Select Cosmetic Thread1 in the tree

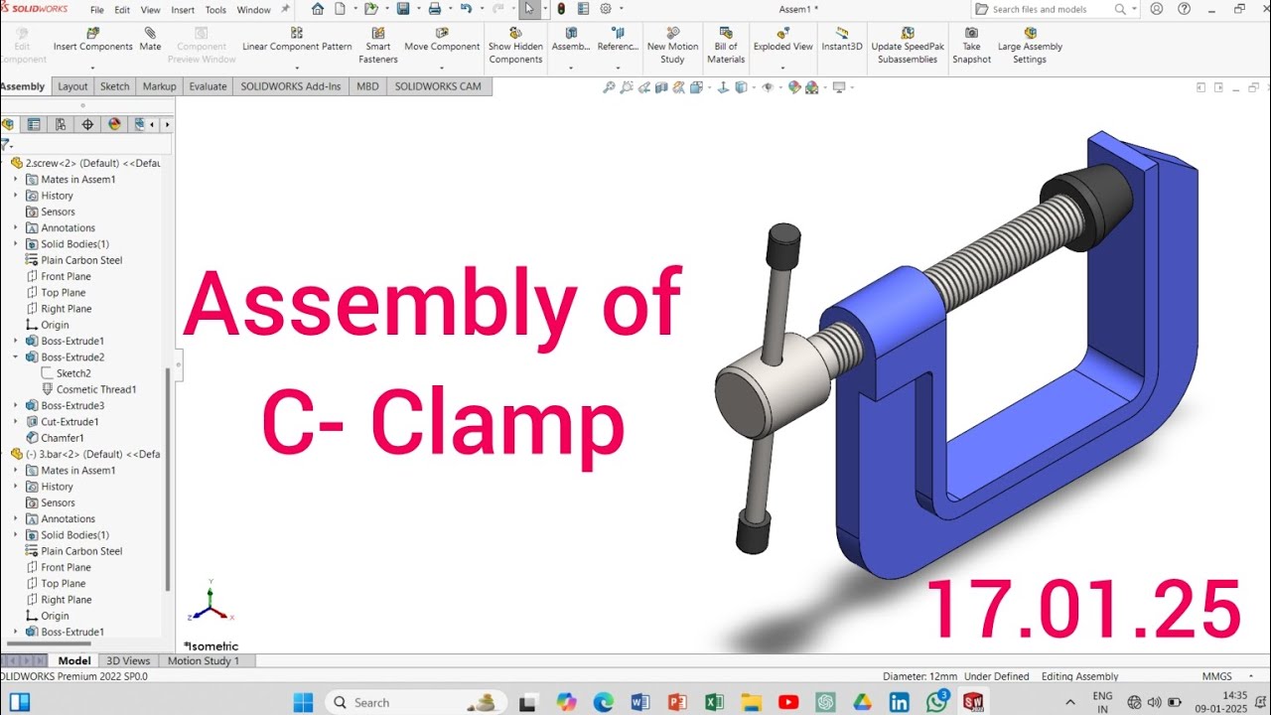(88, 389)
